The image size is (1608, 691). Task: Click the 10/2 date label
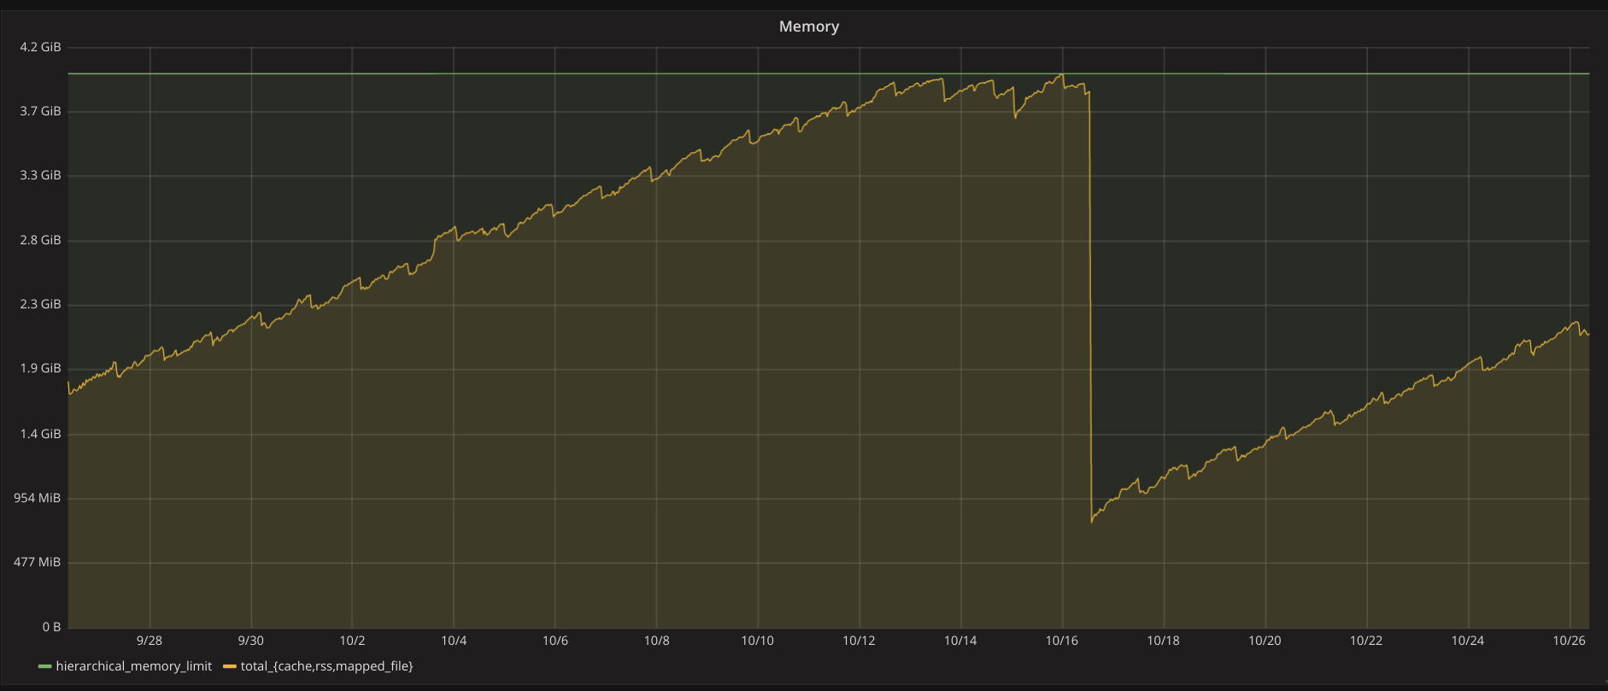pyautogui.click(x=352, y=641)
